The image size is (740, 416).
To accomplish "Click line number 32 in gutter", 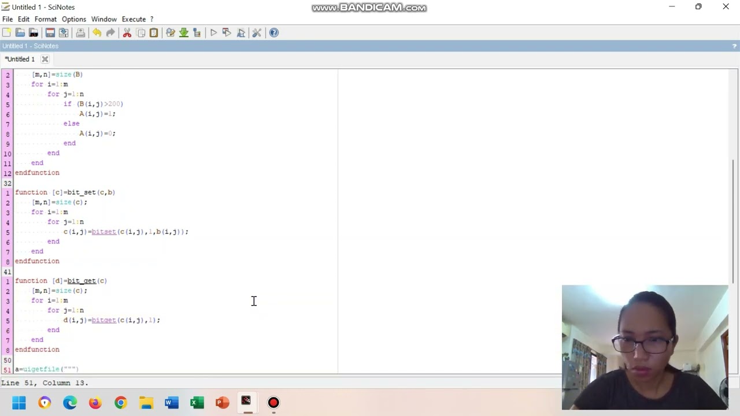I will click(x=8, y=183).
